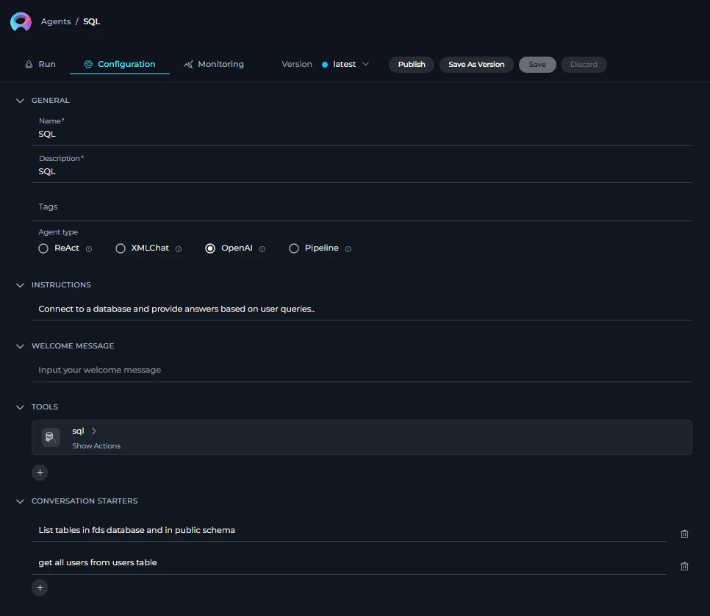Open the Configuration tab
This screenshot has width=710, height=616.
(120, 64)
